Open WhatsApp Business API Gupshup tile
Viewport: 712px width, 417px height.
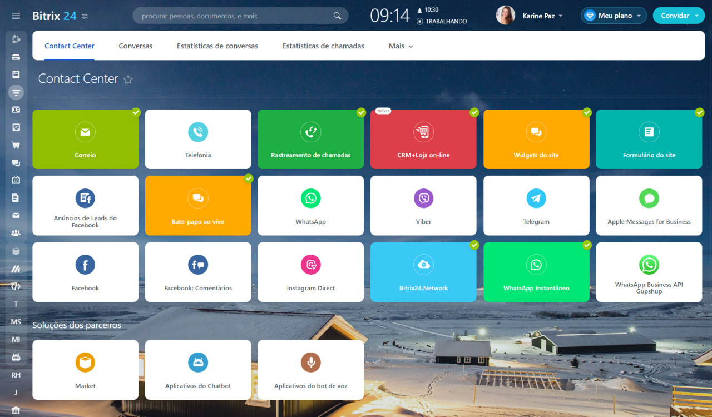tap(649, 272)
